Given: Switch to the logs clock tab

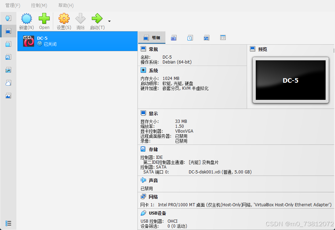Looking at the screenshot, I should tap(190, 38).
